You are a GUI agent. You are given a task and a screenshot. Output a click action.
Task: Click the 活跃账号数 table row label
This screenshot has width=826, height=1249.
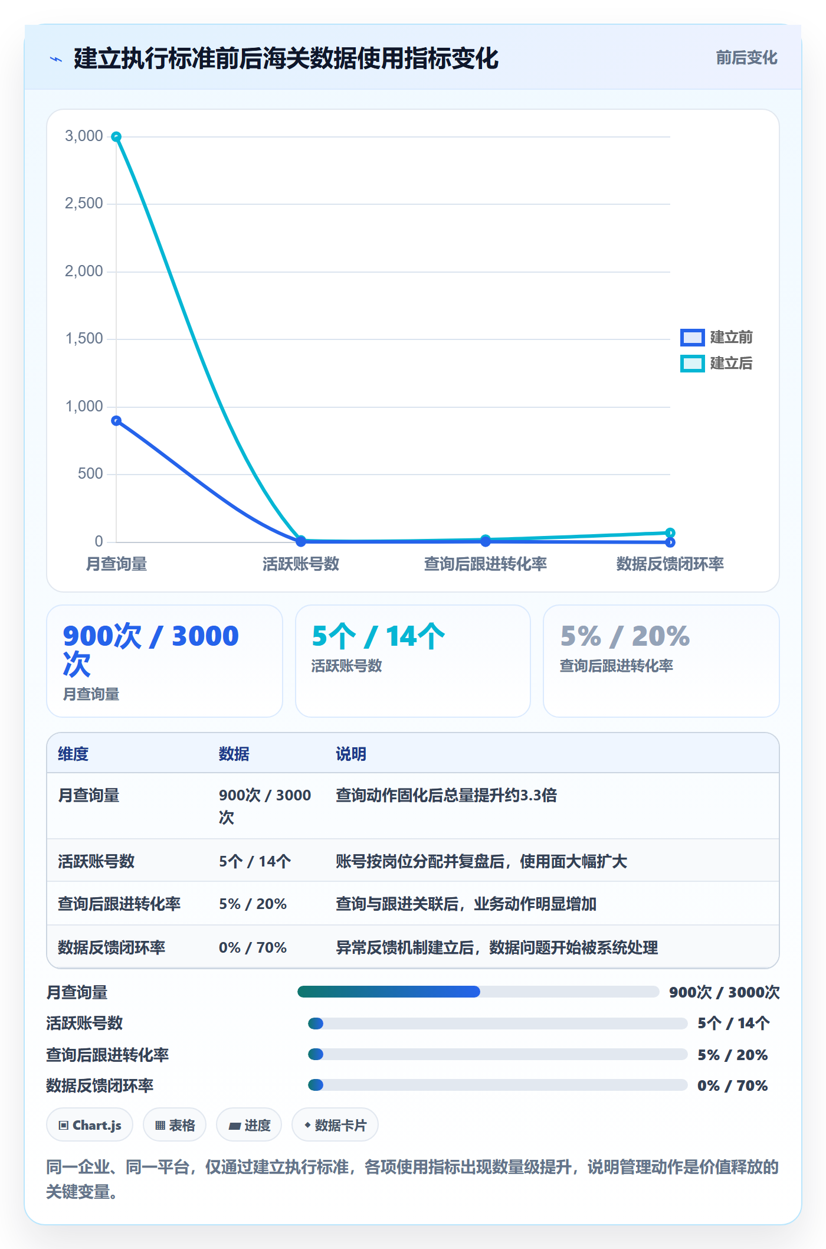96,861
